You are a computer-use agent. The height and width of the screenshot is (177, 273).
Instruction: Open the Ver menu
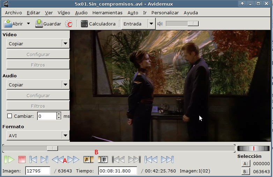coord(49,13)
